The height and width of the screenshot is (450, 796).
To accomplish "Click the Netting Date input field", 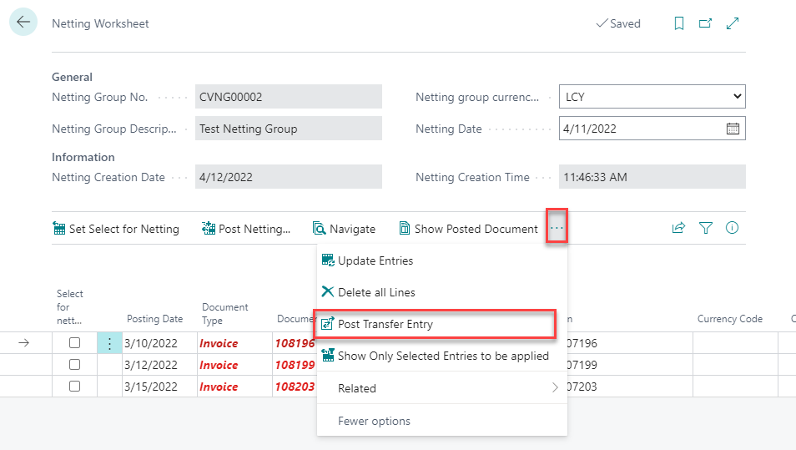I will tap(638, 129).
